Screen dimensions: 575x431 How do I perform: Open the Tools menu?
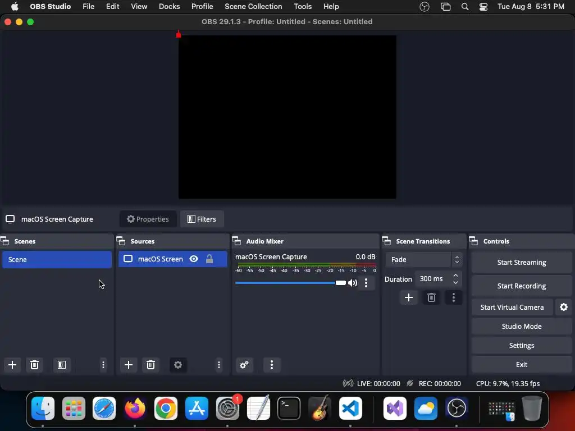(x=303, y=7)
